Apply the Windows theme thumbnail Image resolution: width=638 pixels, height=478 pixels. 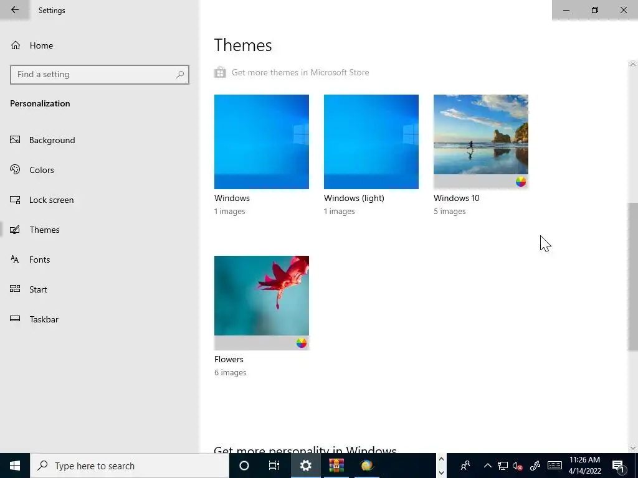pyautogui.click(x=261, y=141)
